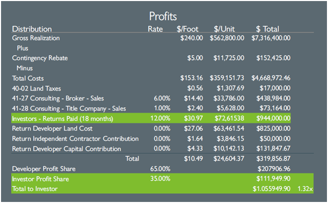
Task: Select the Distribution column header
Action: coord(32,29)
